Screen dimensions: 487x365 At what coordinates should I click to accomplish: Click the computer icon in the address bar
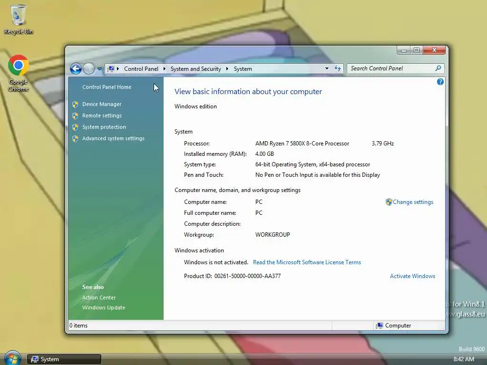[111, 68]
